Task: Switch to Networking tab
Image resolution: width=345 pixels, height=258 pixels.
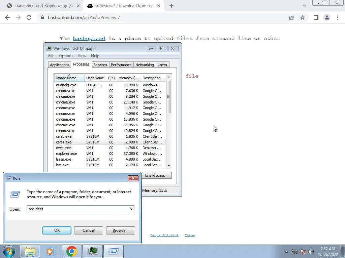Action: pos(145,65)
